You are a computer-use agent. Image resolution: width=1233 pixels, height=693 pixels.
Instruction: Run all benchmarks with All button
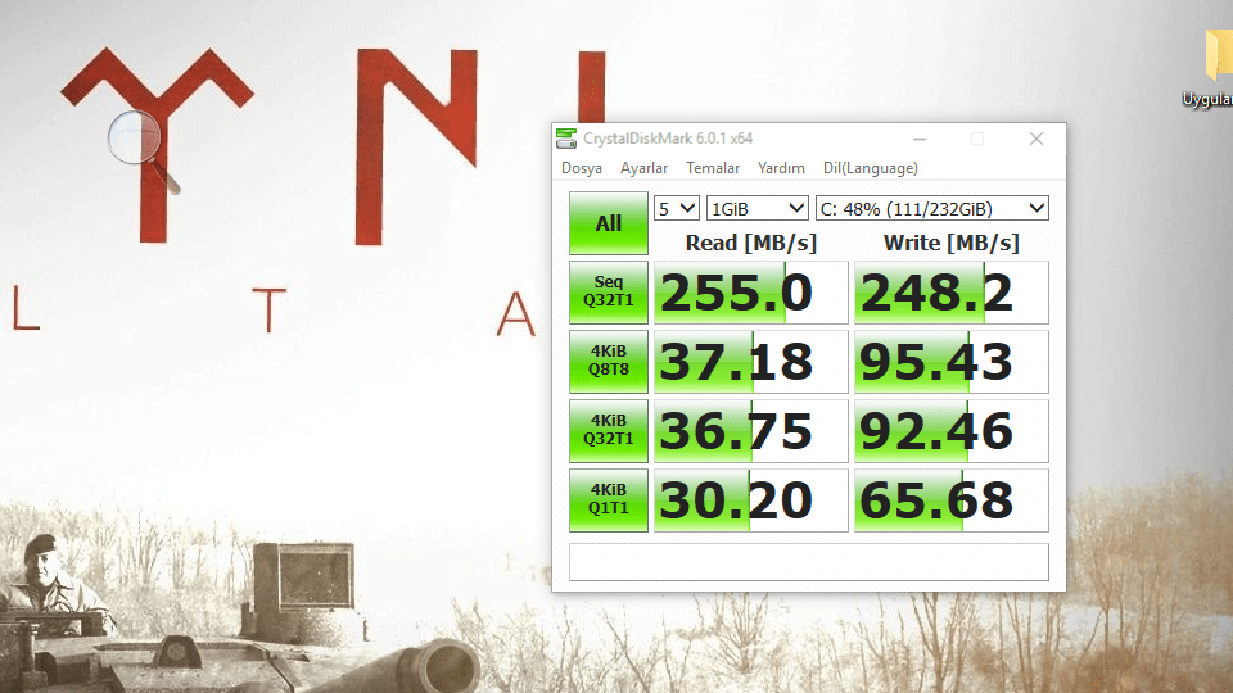point(608,223)
